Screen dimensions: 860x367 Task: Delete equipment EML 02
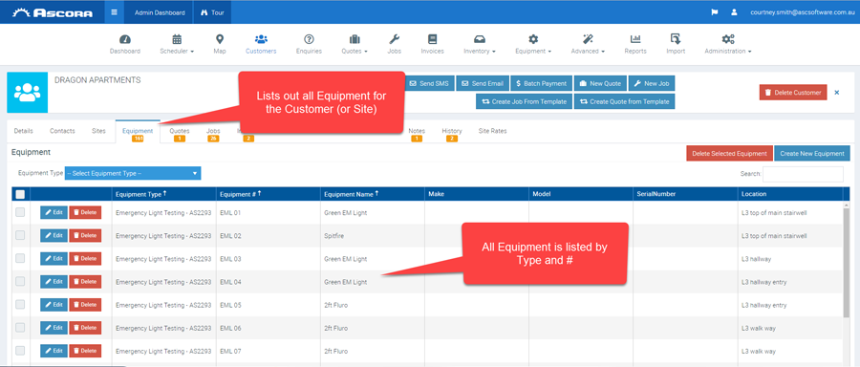coord(85,235)
